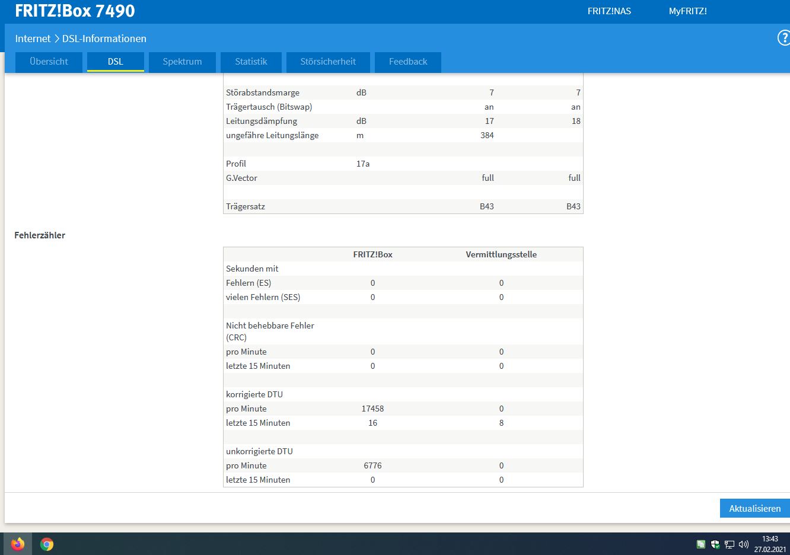Click the korrigierte DTU group label
The height and width of the screenshot is (555, 790).
click(254, 394)
